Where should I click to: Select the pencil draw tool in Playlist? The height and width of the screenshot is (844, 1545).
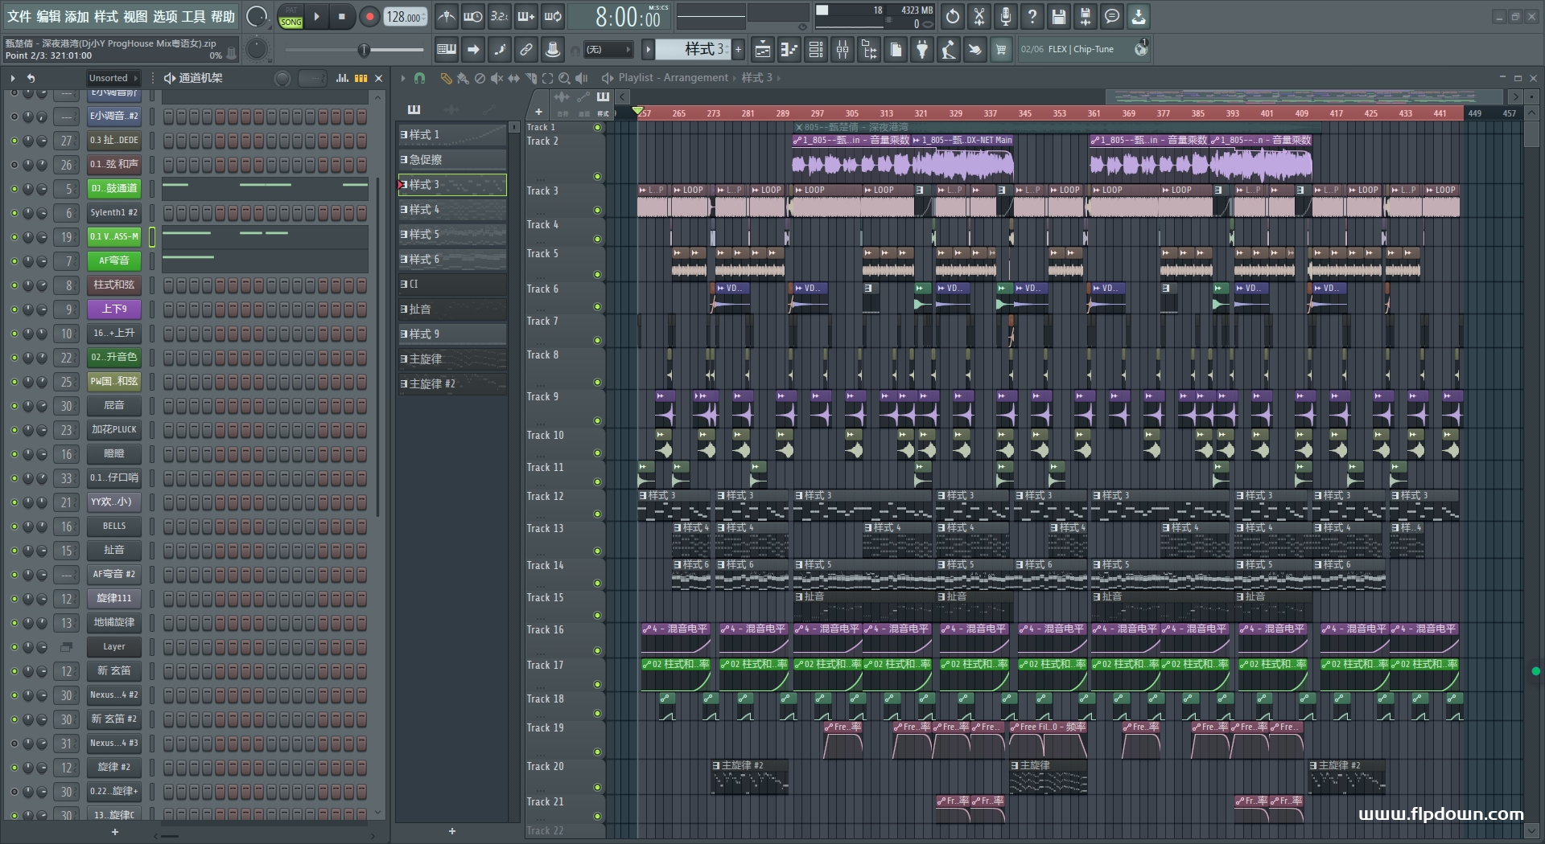[x=446, y=78]
